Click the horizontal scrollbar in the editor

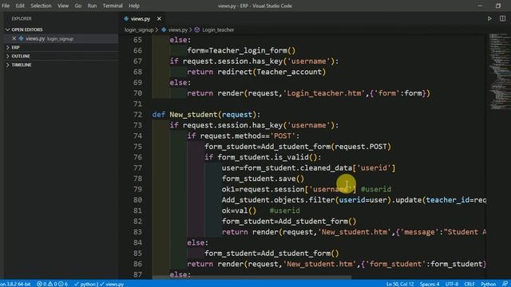[x=252, y=277]
